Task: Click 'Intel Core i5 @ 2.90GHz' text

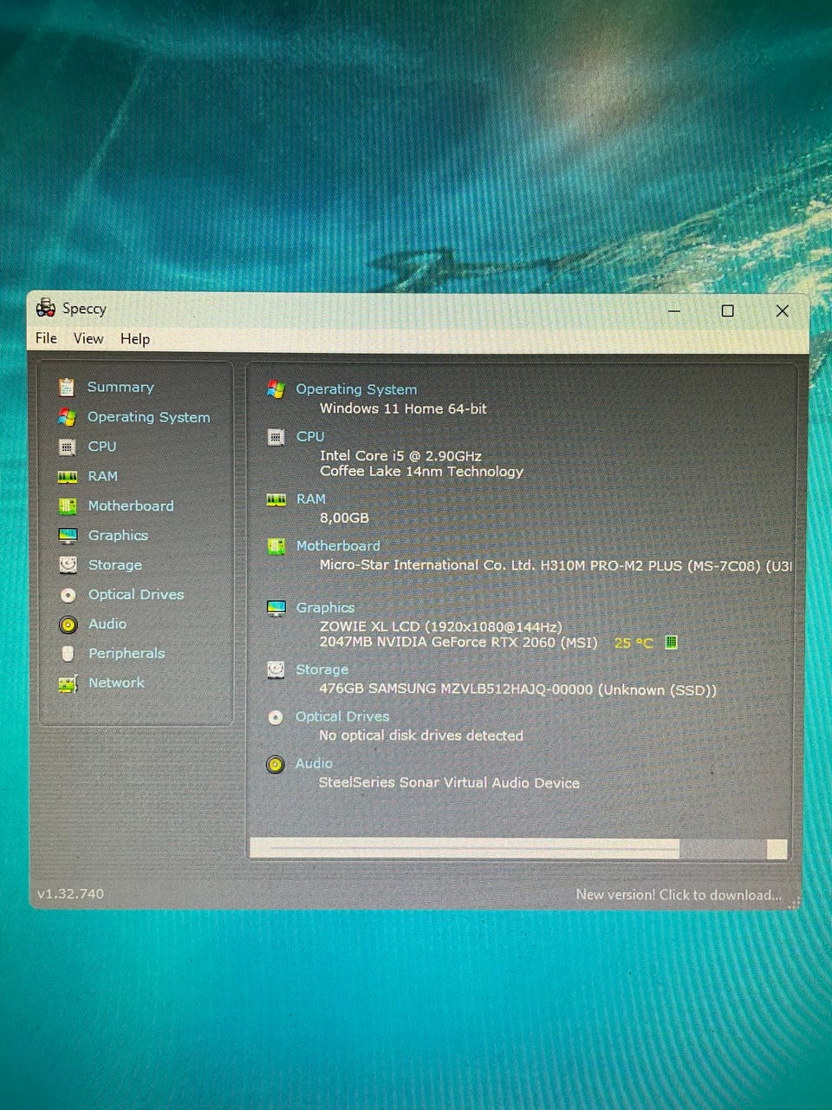Action: click(400, 455)
